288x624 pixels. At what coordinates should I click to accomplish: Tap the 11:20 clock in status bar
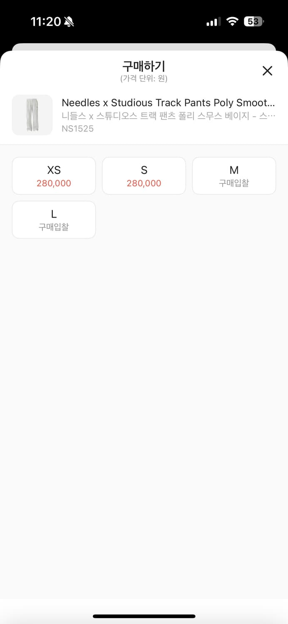point(46,22)
